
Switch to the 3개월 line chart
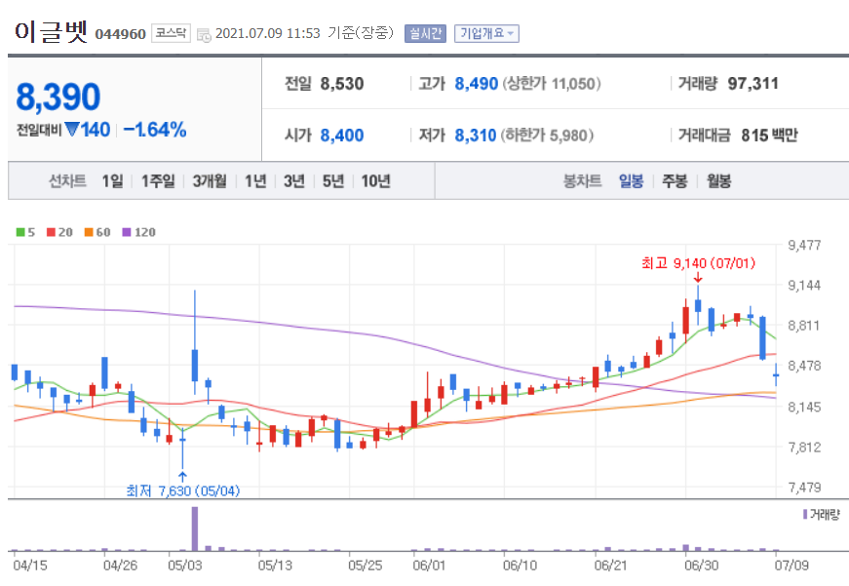(210, 181)
